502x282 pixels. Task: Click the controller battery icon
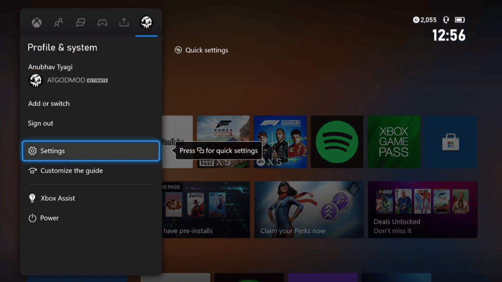(460, 20)
